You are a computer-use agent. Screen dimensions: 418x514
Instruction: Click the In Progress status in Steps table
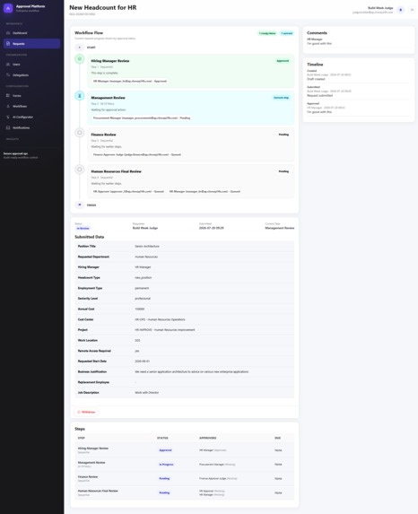166,465
